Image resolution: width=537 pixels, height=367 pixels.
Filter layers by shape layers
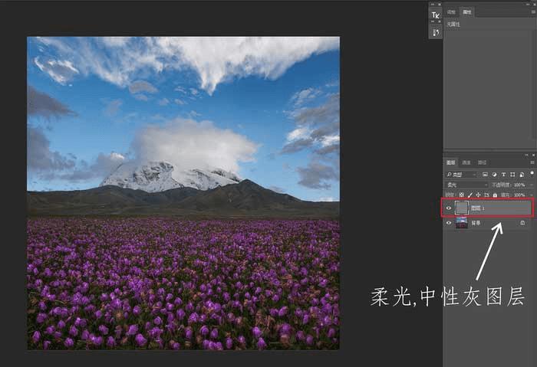pos(512,175)
